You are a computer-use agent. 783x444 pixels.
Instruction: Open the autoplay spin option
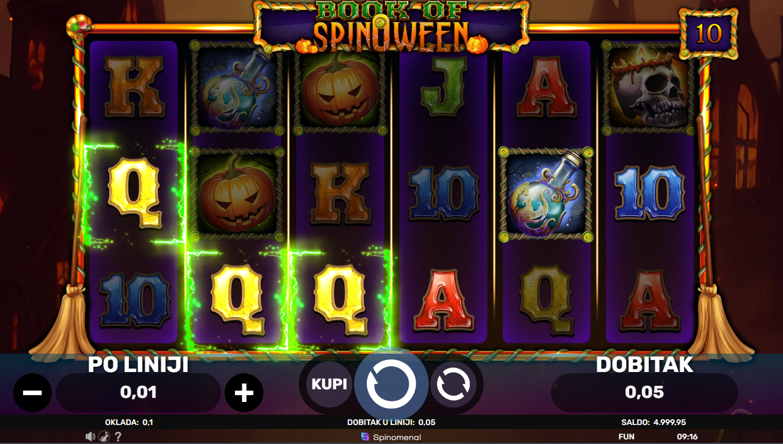[x=453, y=384]
